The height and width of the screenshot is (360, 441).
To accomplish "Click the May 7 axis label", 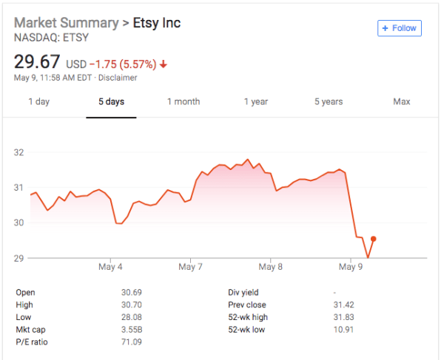I will (190, 266).
